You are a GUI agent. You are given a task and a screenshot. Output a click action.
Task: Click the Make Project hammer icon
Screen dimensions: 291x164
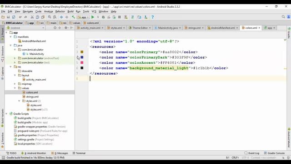point(73,17)
